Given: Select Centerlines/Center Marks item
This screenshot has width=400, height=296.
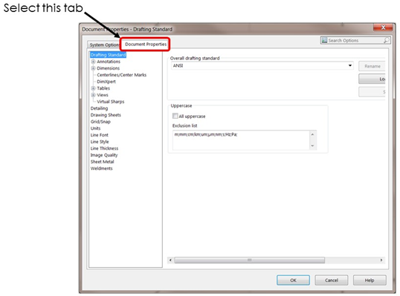Looking at the screenshot, I should pyautogui.click(x=122, y=75).
